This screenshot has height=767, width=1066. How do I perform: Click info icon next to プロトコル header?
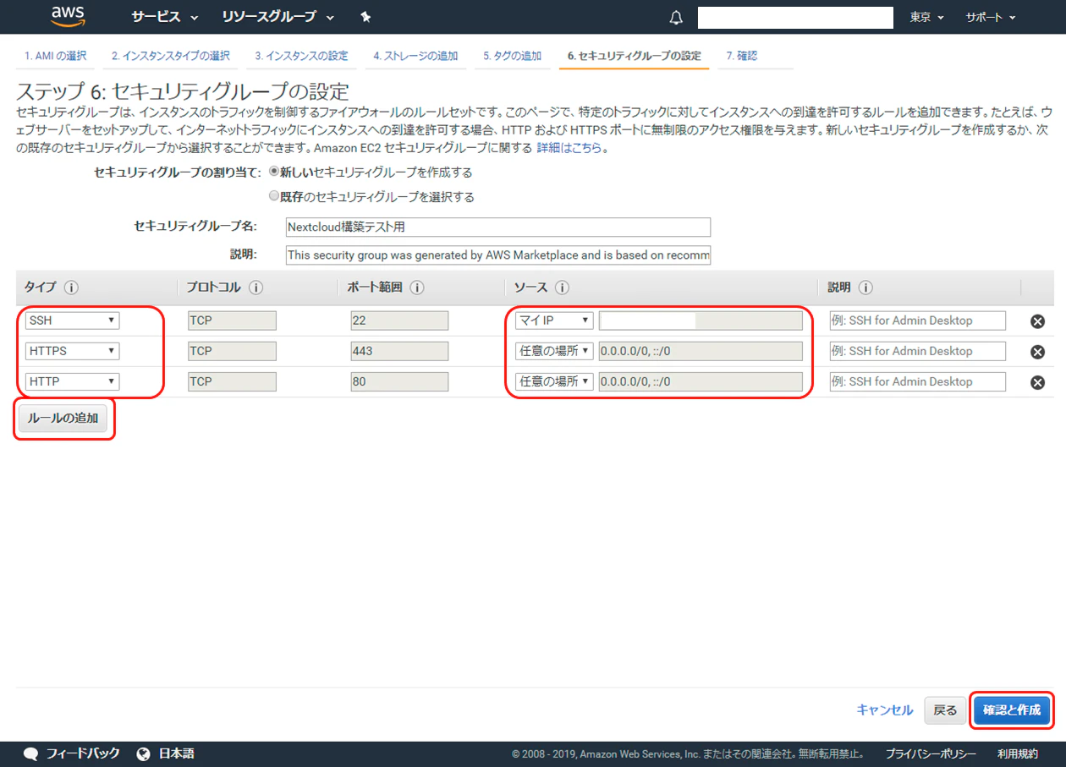pyautogui.click(x=256, y=288)
